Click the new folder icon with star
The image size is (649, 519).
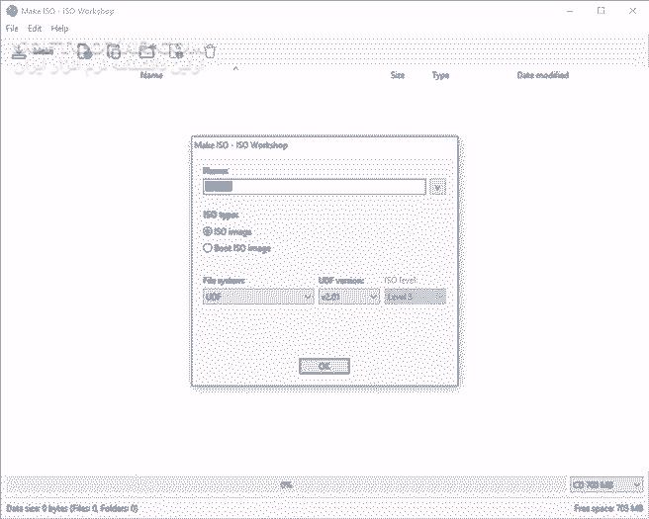(x=147, y=51)
